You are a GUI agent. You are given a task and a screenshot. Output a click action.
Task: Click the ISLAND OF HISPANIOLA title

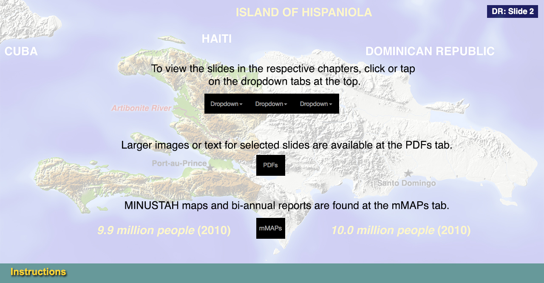304,12
